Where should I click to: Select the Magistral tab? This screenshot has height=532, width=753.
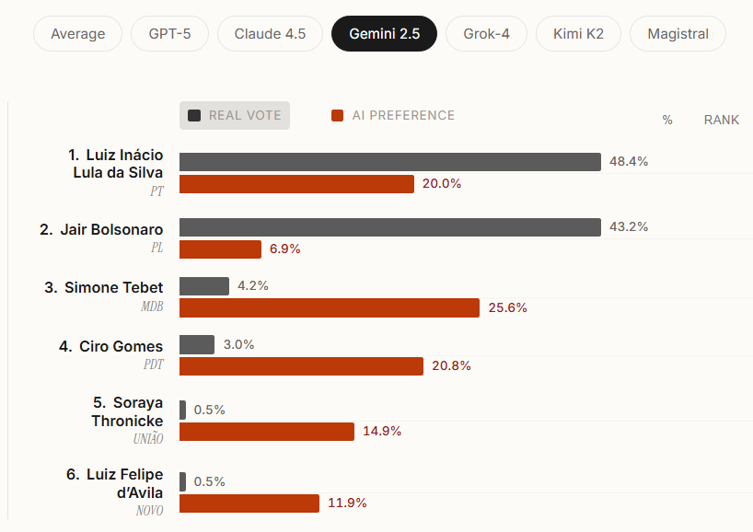678,34
